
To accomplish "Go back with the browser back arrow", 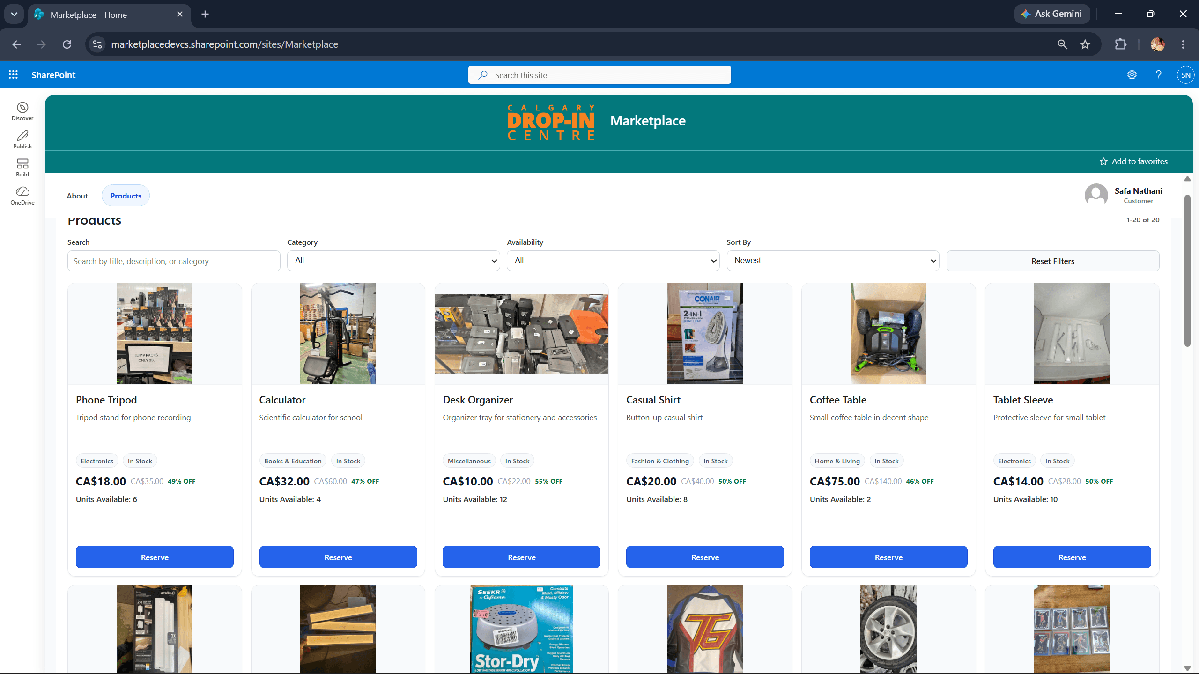I will point(17,44).
